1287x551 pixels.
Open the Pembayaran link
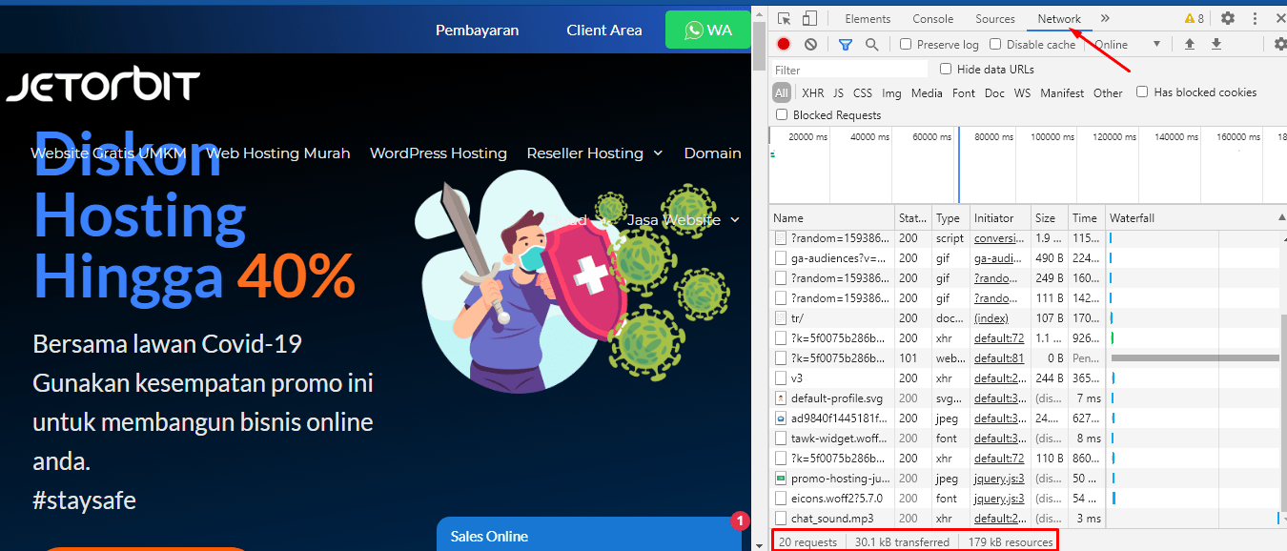pyautogui.click(x=477, y=30)
